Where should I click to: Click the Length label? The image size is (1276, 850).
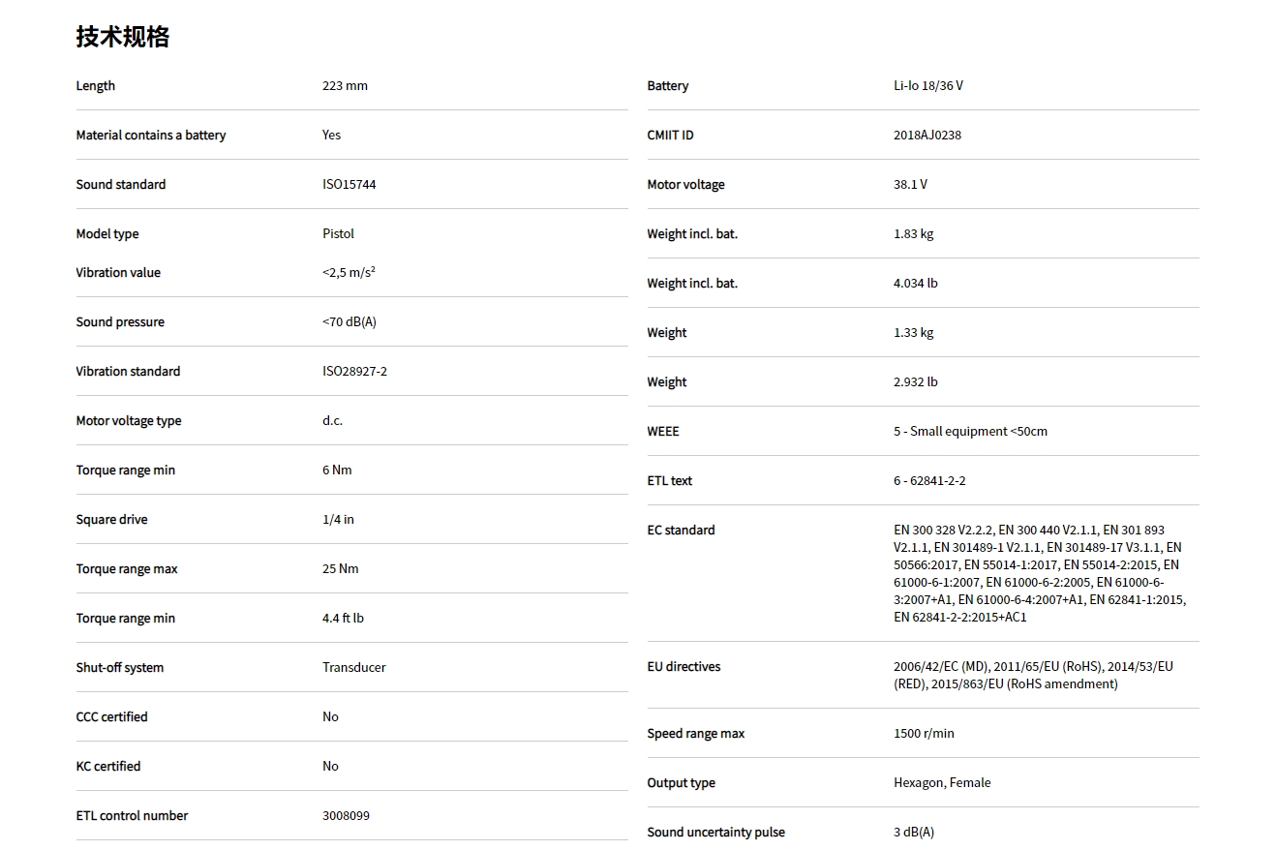pyautogui.click(x=96, y=86)
